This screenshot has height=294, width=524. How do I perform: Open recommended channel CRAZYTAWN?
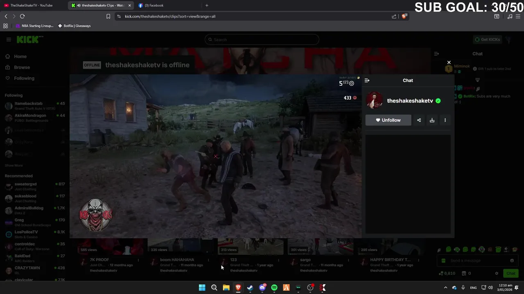click(35, 270)
